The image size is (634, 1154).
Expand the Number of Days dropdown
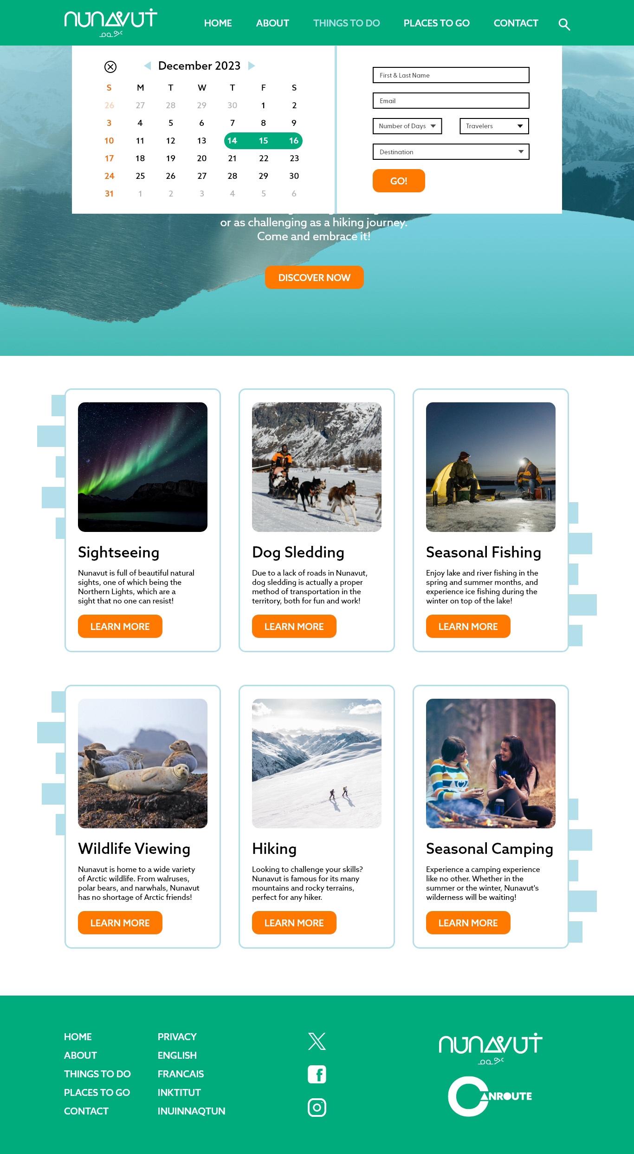pyautogui.click(x=407, y=126)
